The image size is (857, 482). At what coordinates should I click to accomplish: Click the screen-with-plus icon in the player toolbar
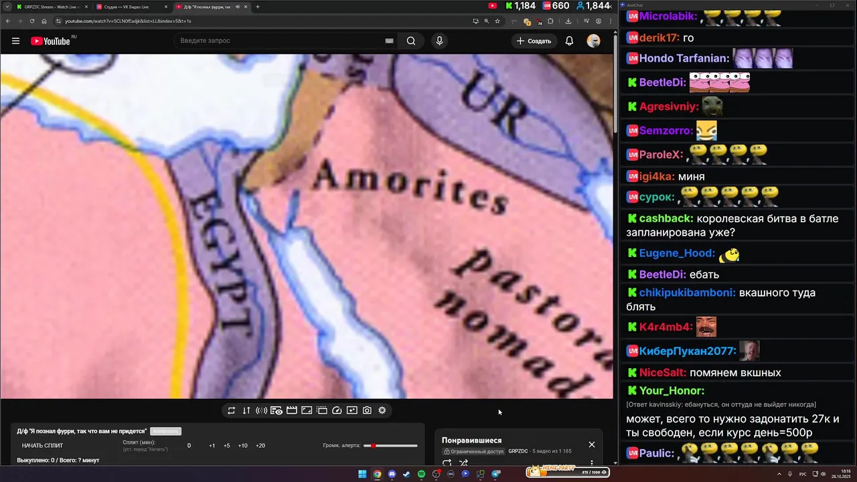(x=352, y=410)
